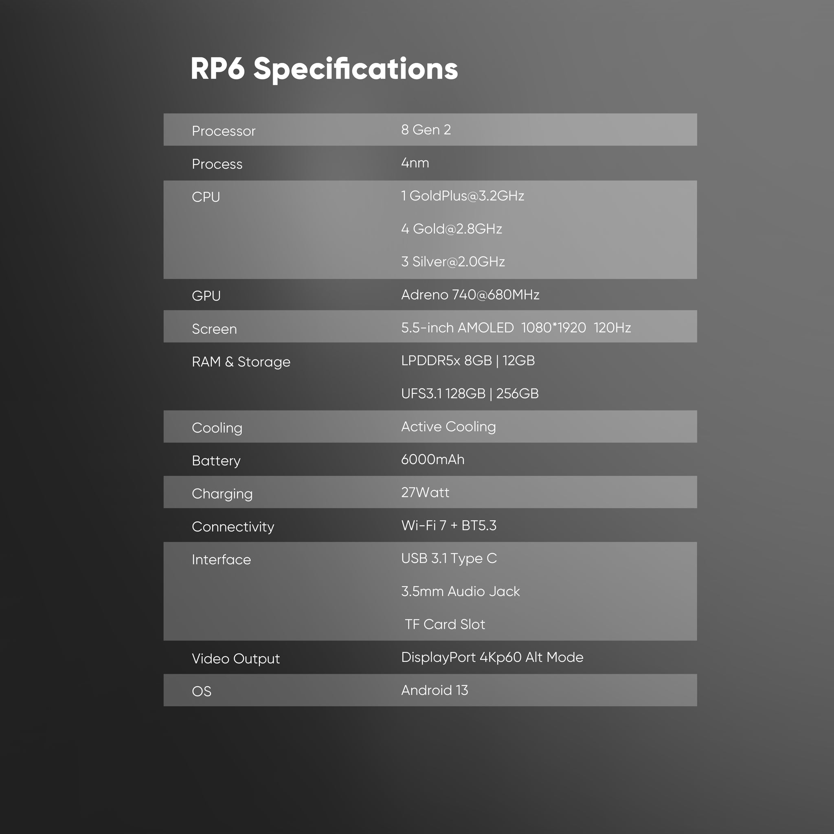Select the Processor row label
834x834 pixels.
point(223,131)
